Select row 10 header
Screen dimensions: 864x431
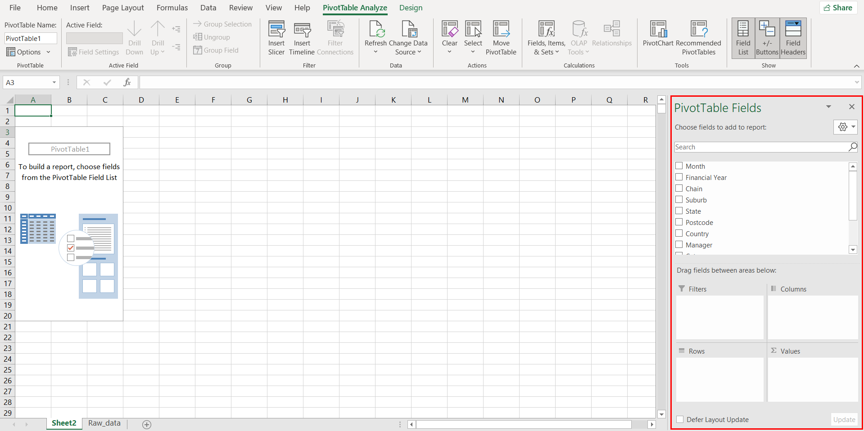[x=8, y=208]
